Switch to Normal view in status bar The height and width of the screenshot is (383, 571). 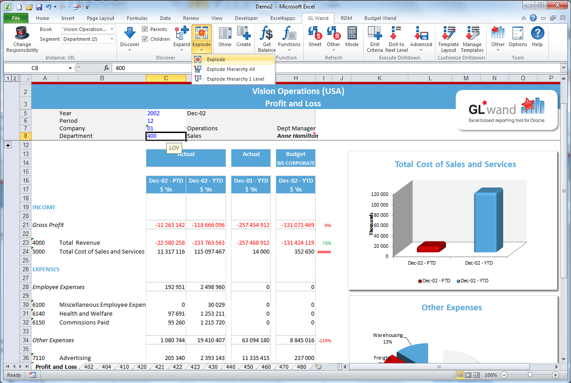pyautogui.click(x=460, y=375)
